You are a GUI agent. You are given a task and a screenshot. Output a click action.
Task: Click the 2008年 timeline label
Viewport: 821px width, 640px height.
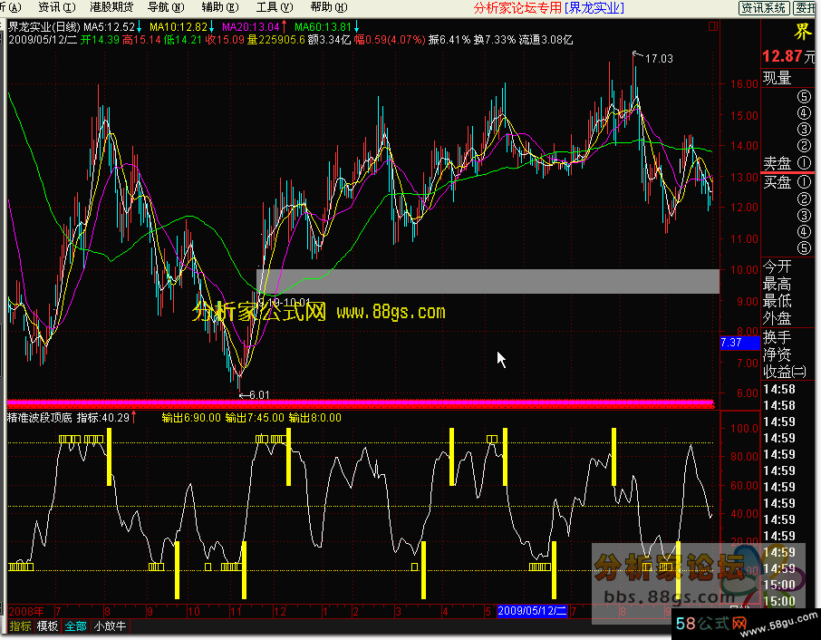pyautogui.click(x=26, y=611)
